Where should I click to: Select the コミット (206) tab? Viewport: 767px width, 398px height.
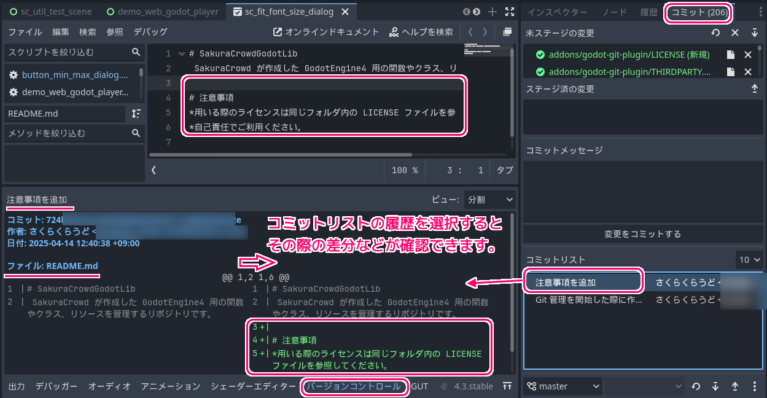point(699,12)
